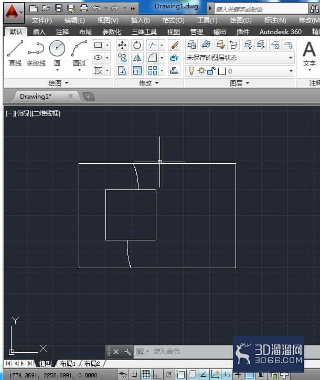
Task: Open the Arc tool dropdown arrow
Action: click(x=79, y=70)
